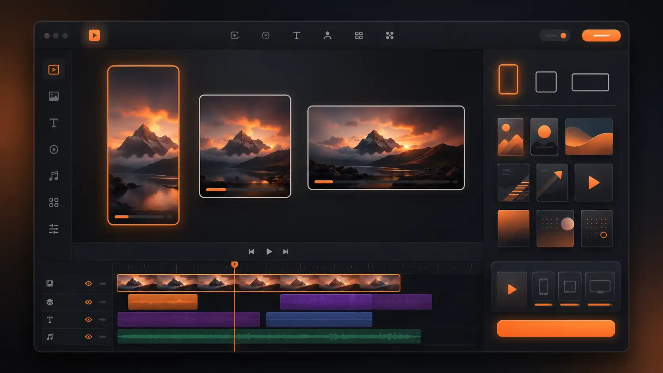Open the four-square grid icon in top toolbar

[x=359, y=35]
